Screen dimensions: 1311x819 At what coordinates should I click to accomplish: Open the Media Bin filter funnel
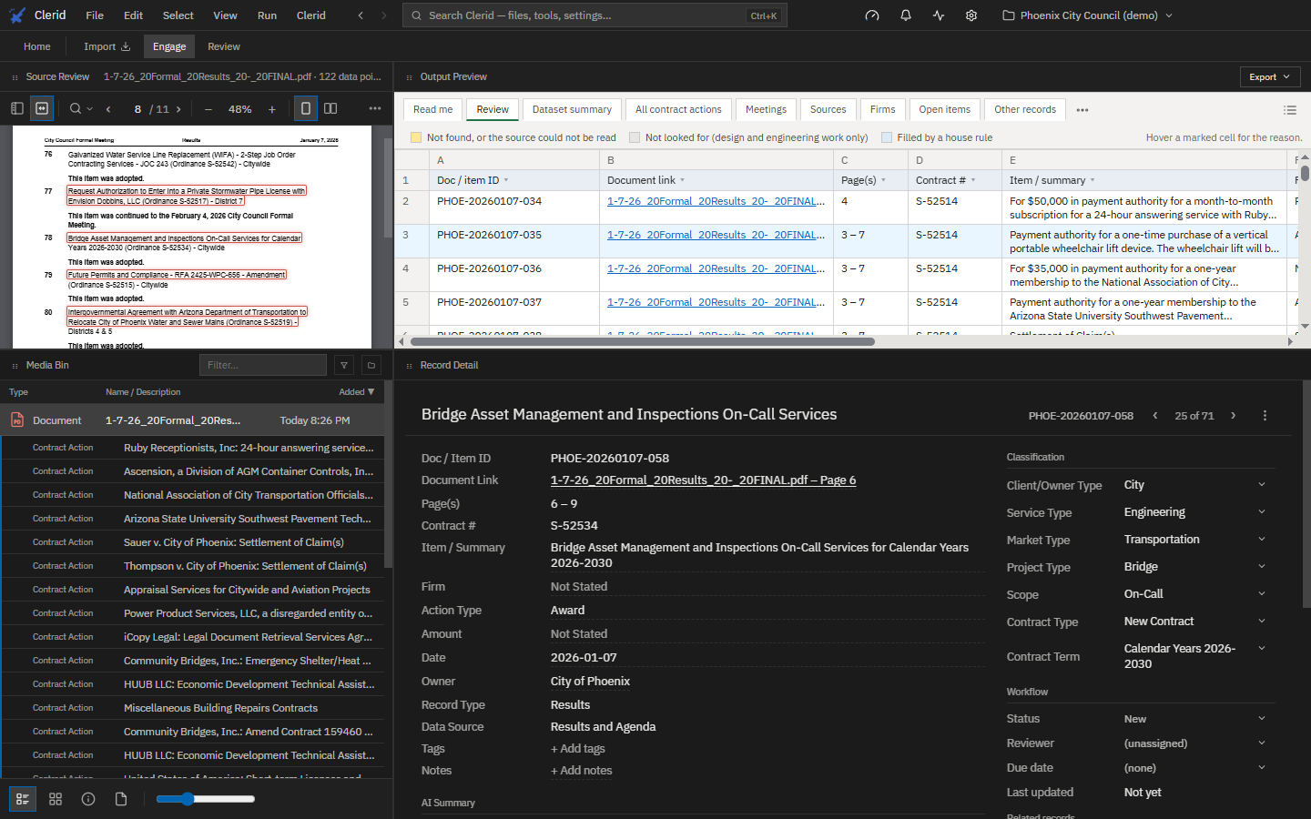pyautogui.click(x=344, y=365)
